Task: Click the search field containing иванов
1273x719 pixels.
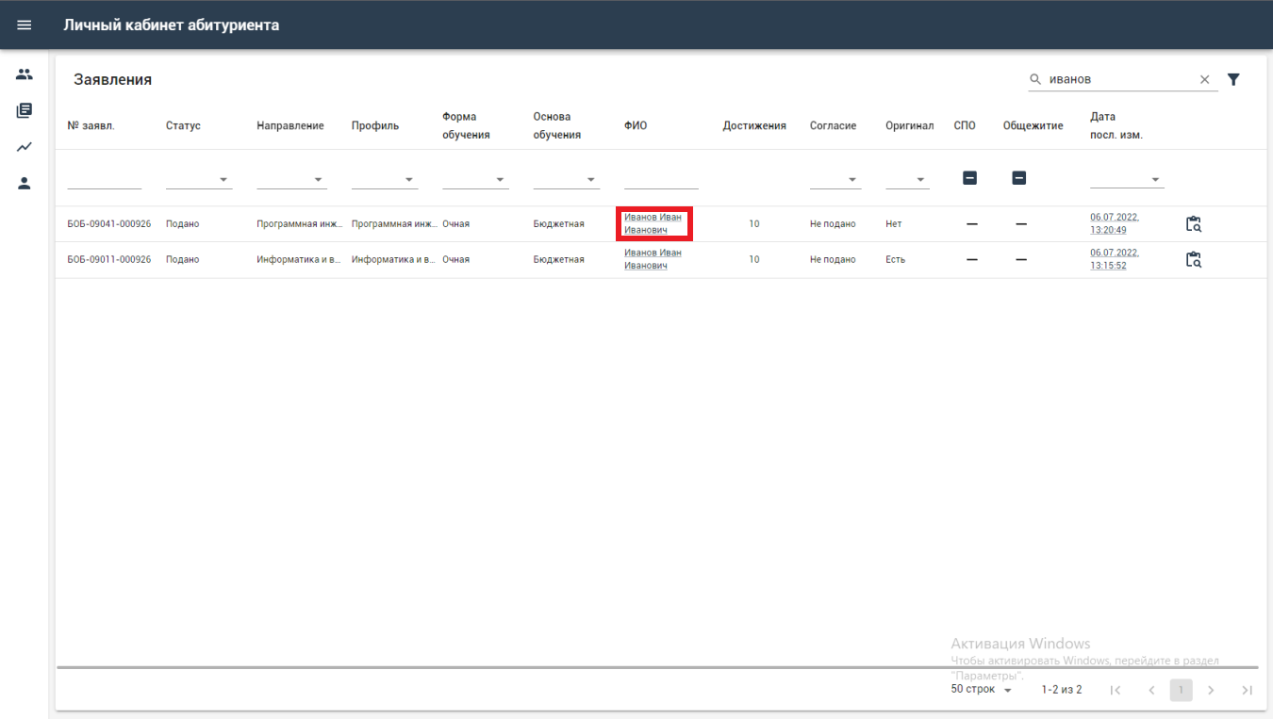Action: pyautogui.click(x=1120, y=80)
